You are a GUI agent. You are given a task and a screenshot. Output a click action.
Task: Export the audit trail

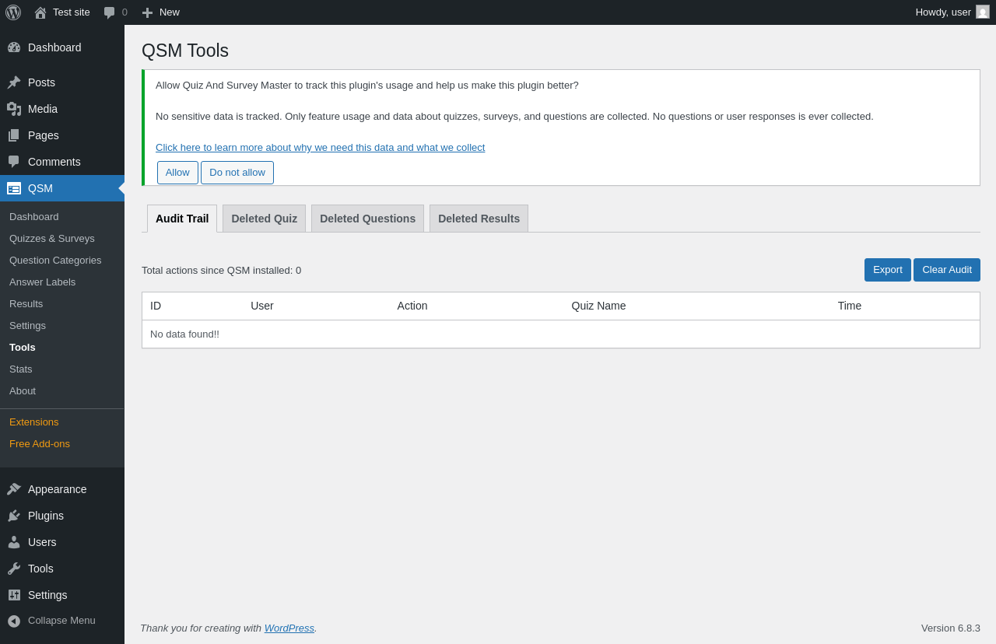tap(887, 270)
